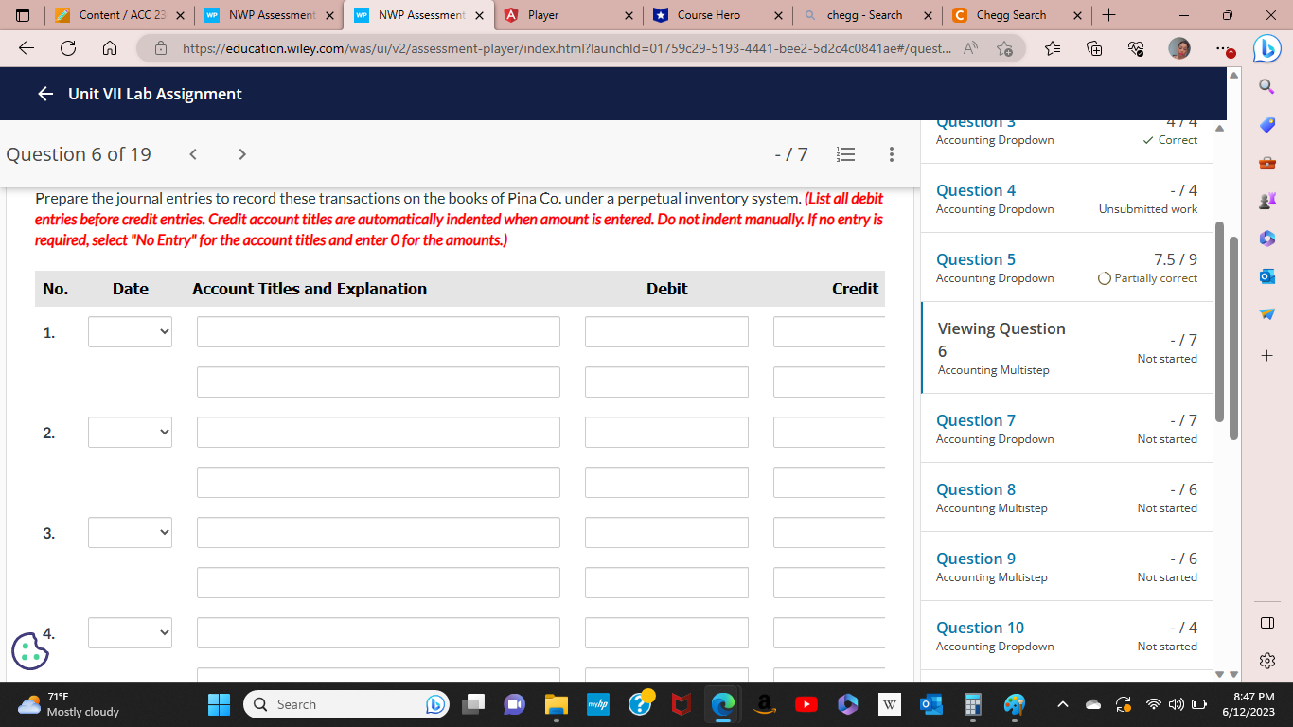The width and height of the screenshot is (1293, 727).
Task: Open the Shopping tag icon in the Edge sidebar
Action: tap(1266, 124)
